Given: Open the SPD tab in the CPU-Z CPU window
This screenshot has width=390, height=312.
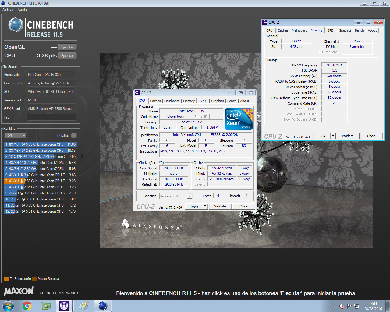Looking at the screenshot, I should [x=203, y=101].
